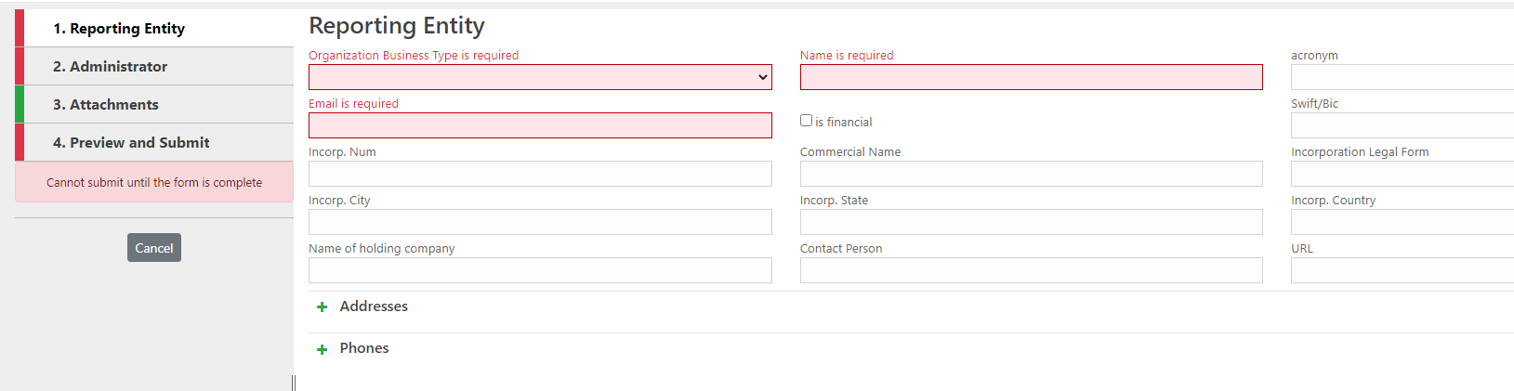Open the Attachments step
1514x391 pixels.
coord(105,105)
